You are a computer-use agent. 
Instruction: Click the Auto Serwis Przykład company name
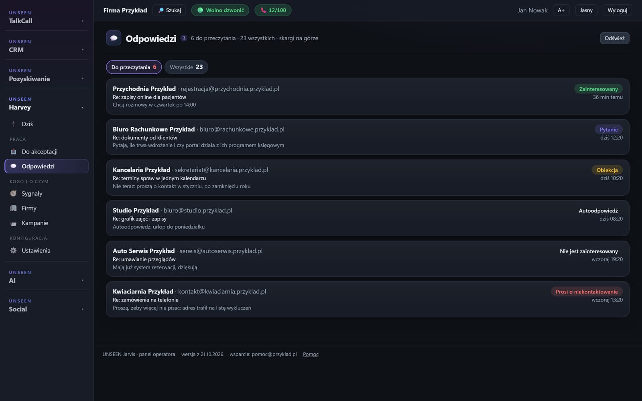pos(144,251)
